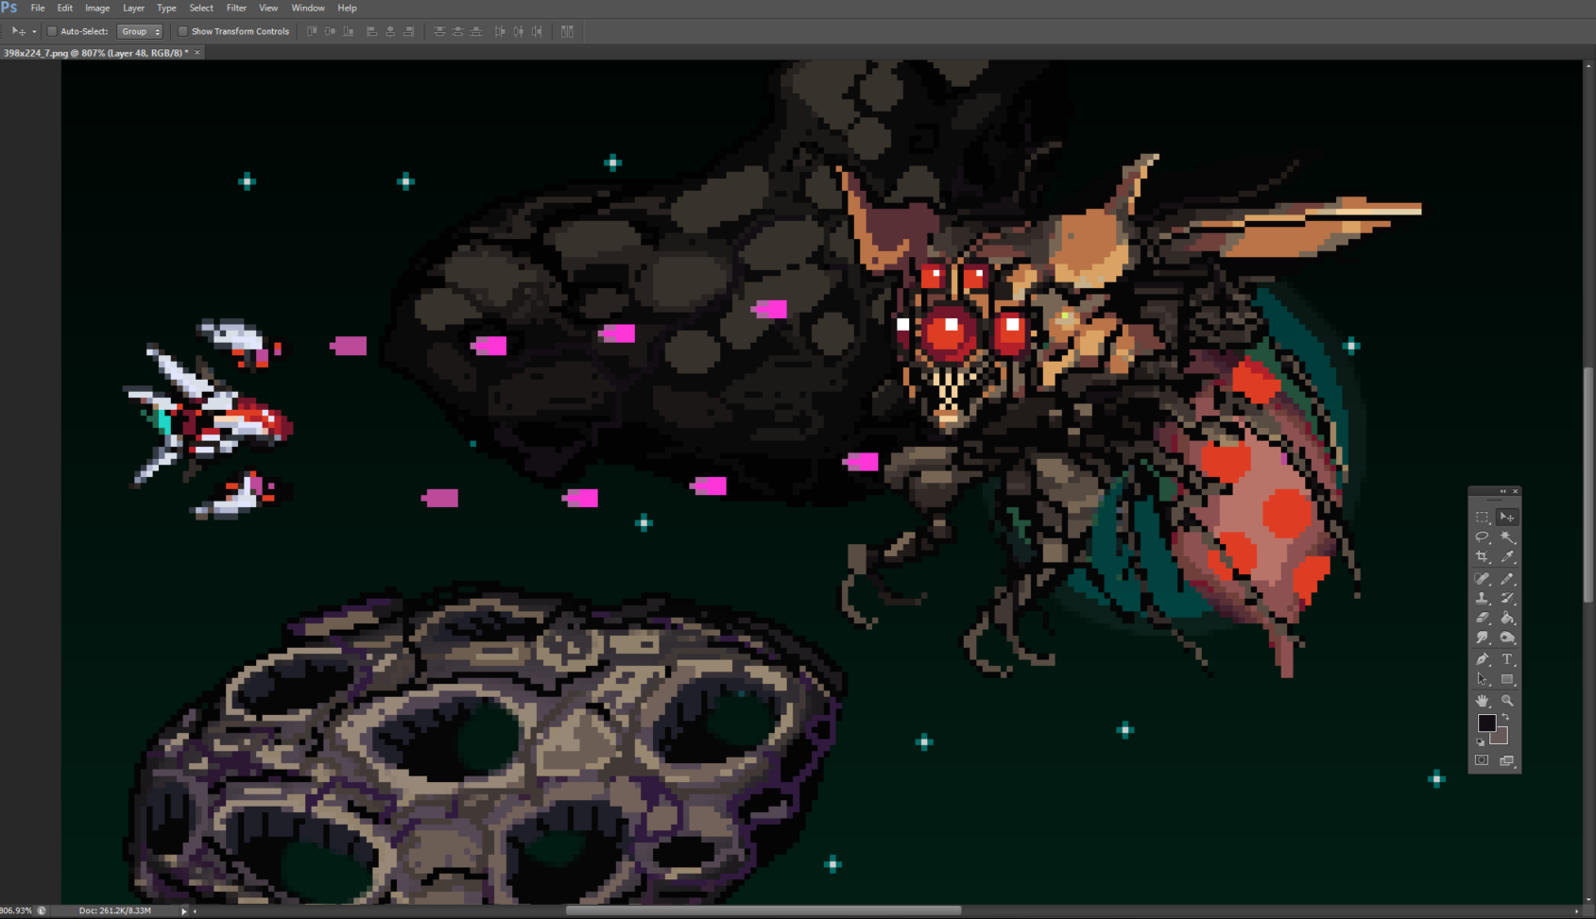Close the 398x224_7.png document tab
This screenshot has height=919, width=1596.
(x=197, y=53)
